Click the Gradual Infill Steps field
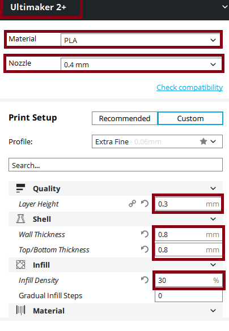 click(189, 295)
